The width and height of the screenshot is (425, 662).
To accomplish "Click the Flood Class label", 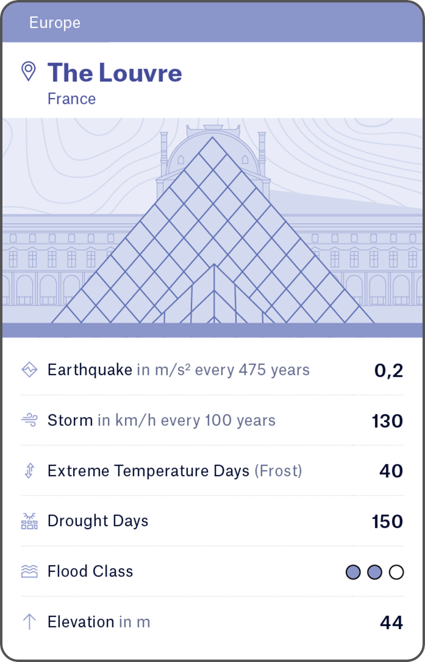I will tap(90, 571).
